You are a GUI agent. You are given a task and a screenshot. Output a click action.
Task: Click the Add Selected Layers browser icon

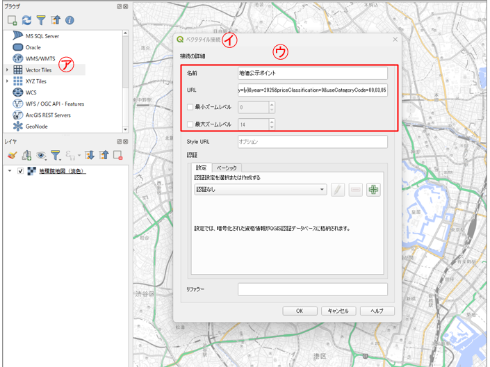13,20
